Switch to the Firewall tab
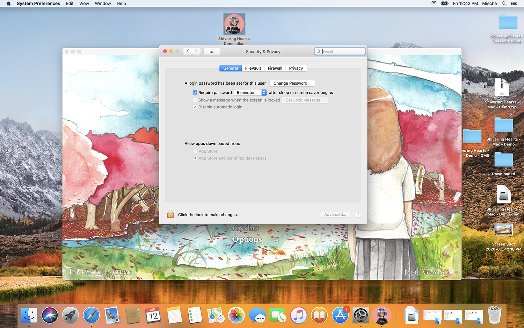The width and height of the screenshot is (524, 328). 275,68
